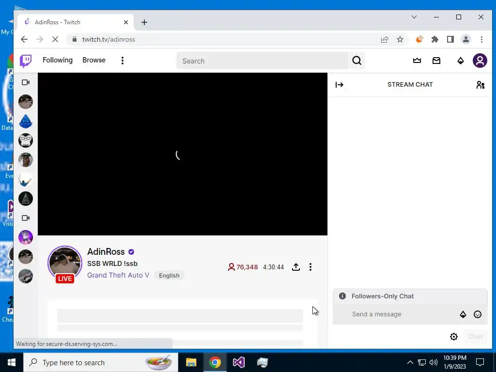Image resolution: width=496 pixels, height=372 pixels.
Task: Click the English language tag
Action: [x=169, y=276]
